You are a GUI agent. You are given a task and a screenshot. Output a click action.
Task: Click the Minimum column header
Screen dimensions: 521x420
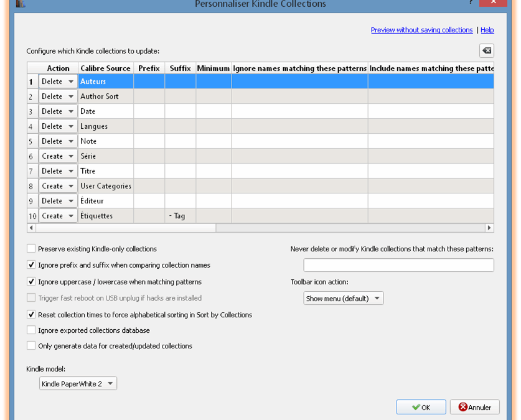[x=214, y=68]
